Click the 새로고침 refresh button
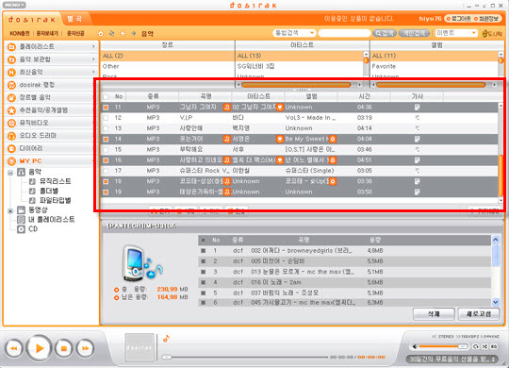The width and height of the screenshot is (509, 368). click(x=479, y=314)
